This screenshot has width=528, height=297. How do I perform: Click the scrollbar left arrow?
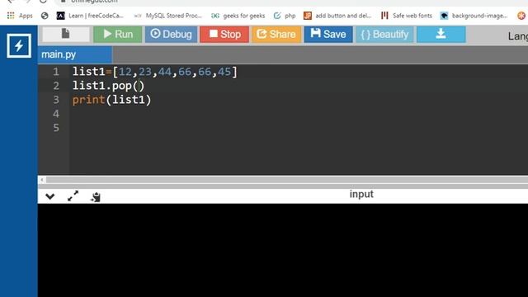click(42, 180)
